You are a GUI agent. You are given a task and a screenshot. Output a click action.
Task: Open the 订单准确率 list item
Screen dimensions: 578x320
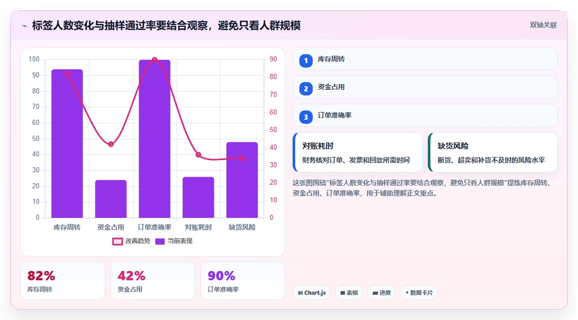coord(425,116)
